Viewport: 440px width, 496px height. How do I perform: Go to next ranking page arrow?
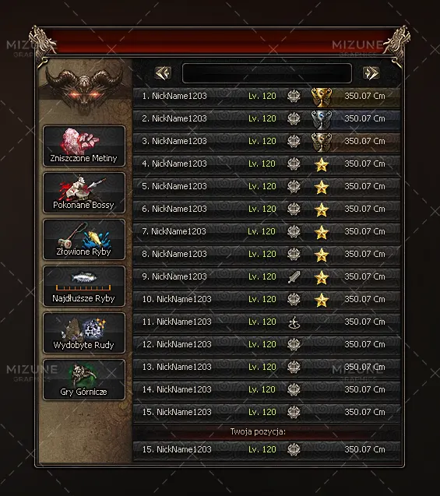pyautogui.click(x=371, y=73)
